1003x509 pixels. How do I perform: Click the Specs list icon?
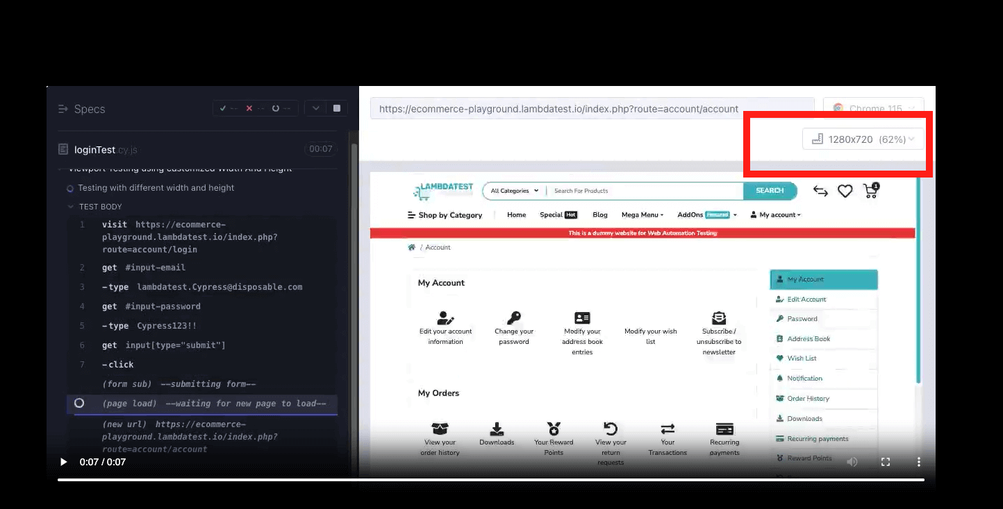[x=63, y=109]
